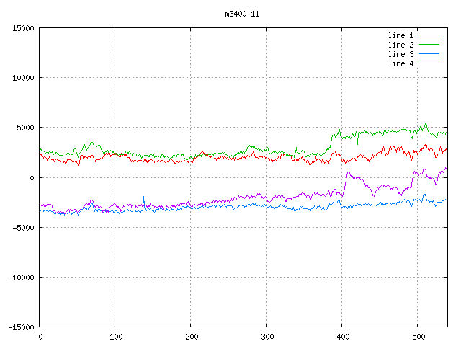Image resolution: width=461 pixels, height=346 pixels.
Task: Click the 500 x-axis tick label
Action: 418,337
